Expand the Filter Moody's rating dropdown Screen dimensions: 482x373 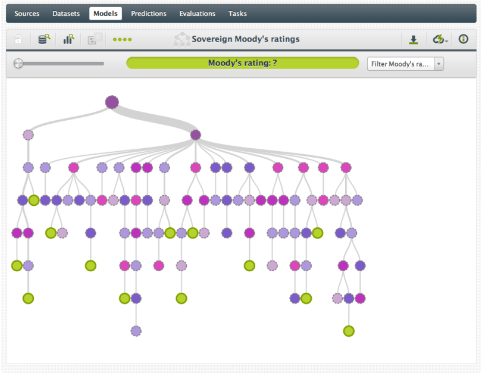400,64
